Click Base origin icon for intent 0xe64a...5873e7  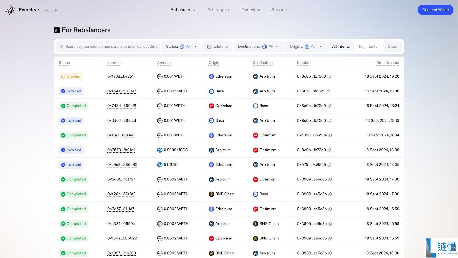point(211,91)
